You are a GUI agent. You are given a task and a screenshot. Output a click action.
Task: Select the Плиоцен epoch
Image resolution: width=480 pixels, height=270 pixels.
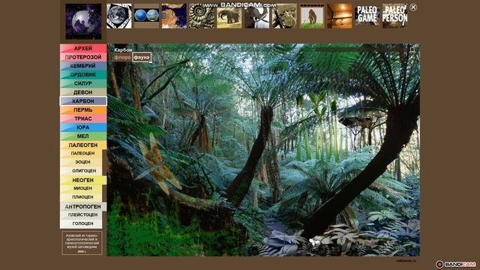(81, 197)
